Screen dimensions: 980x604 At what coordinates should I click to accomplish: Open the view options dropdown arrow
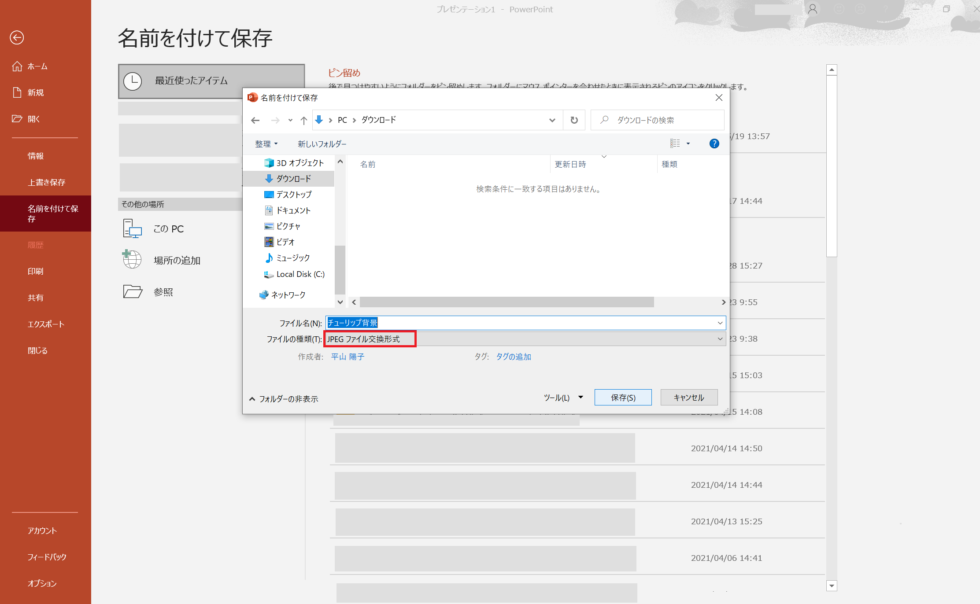[x=688, y=144]
